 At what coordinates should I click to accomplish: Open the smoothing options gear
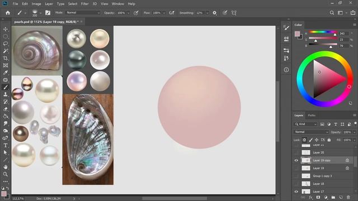[x=214, y=13]
